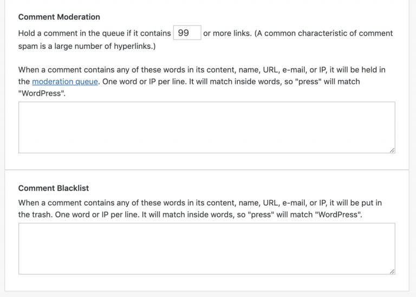Click the "it will be held in" text
The image size is (416, 297).
357,70
